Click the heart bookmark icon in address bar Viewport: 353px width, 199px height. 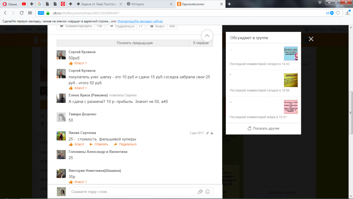point(338,13)
